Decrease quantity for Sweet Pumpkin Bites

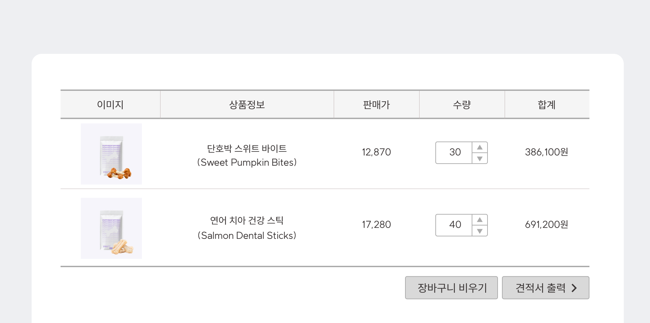[x=480, y=158]
